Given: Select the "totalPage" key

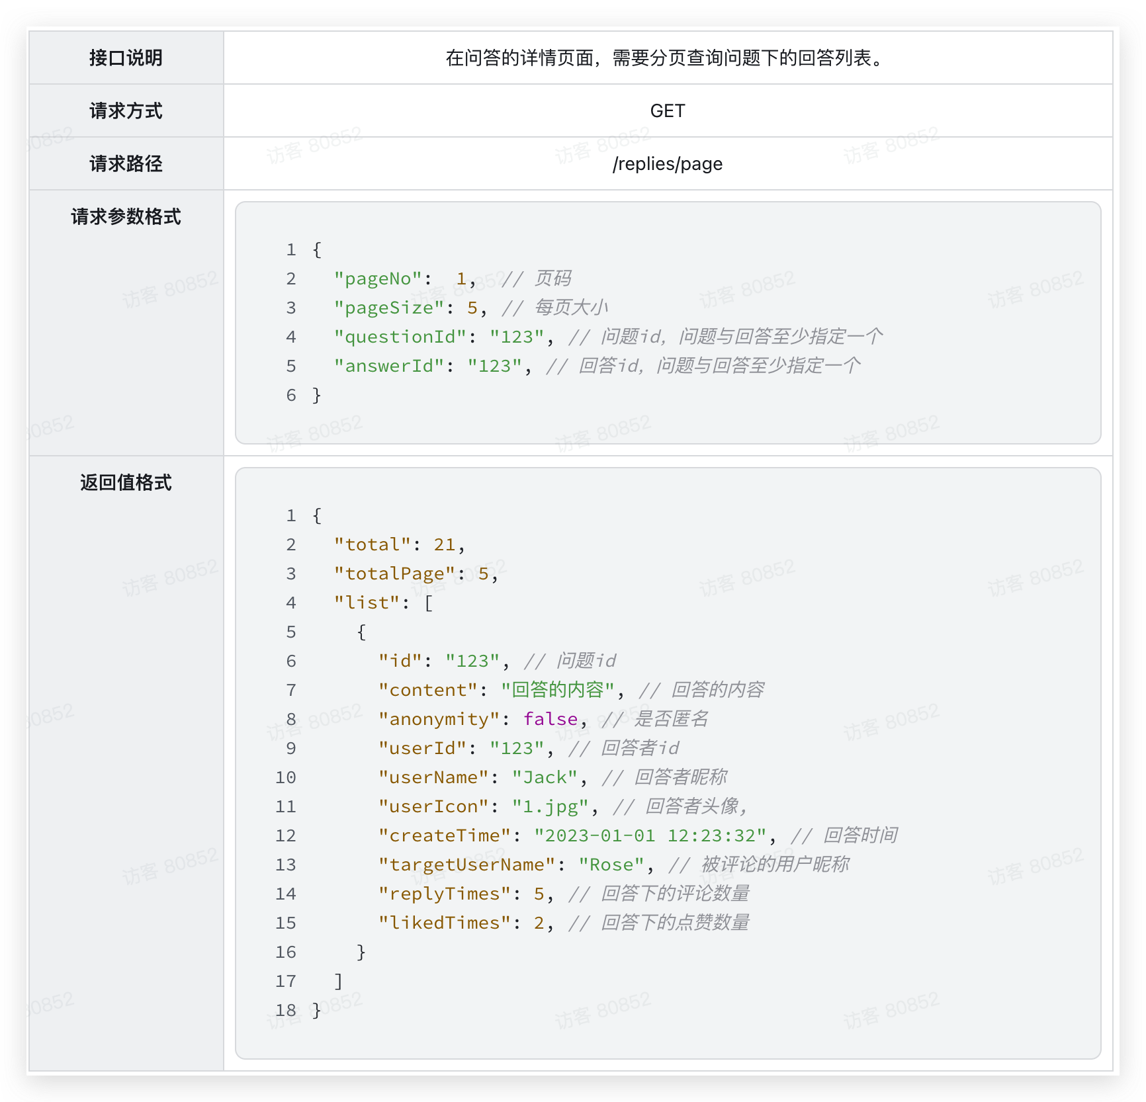Looking at the screenshot, I should (395, 573).
